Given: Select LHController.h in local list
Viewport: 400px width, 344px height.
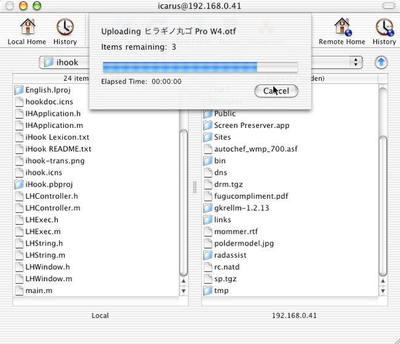Looking at the screenshot, I should [x=52, y=196].
